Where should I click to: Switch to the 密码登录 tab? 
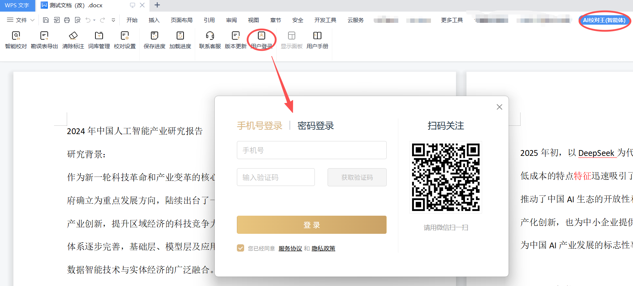pos(316,126)
